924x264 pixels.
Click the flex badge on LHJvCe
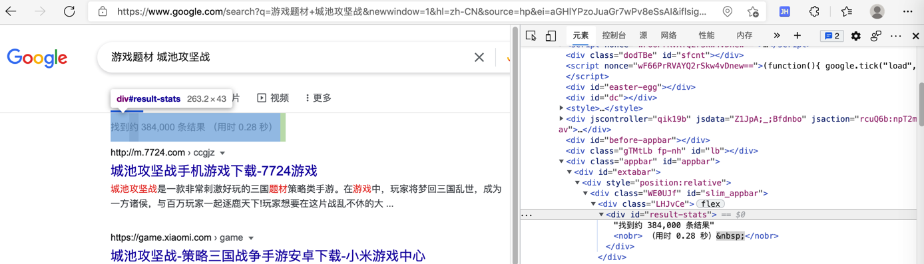tap(710, 203)
